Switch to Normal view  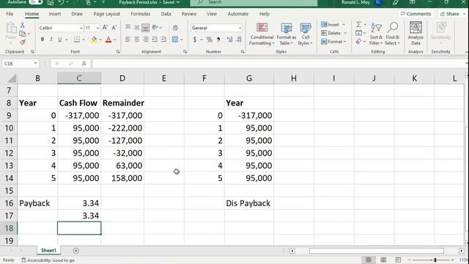[x=369, y=260]
